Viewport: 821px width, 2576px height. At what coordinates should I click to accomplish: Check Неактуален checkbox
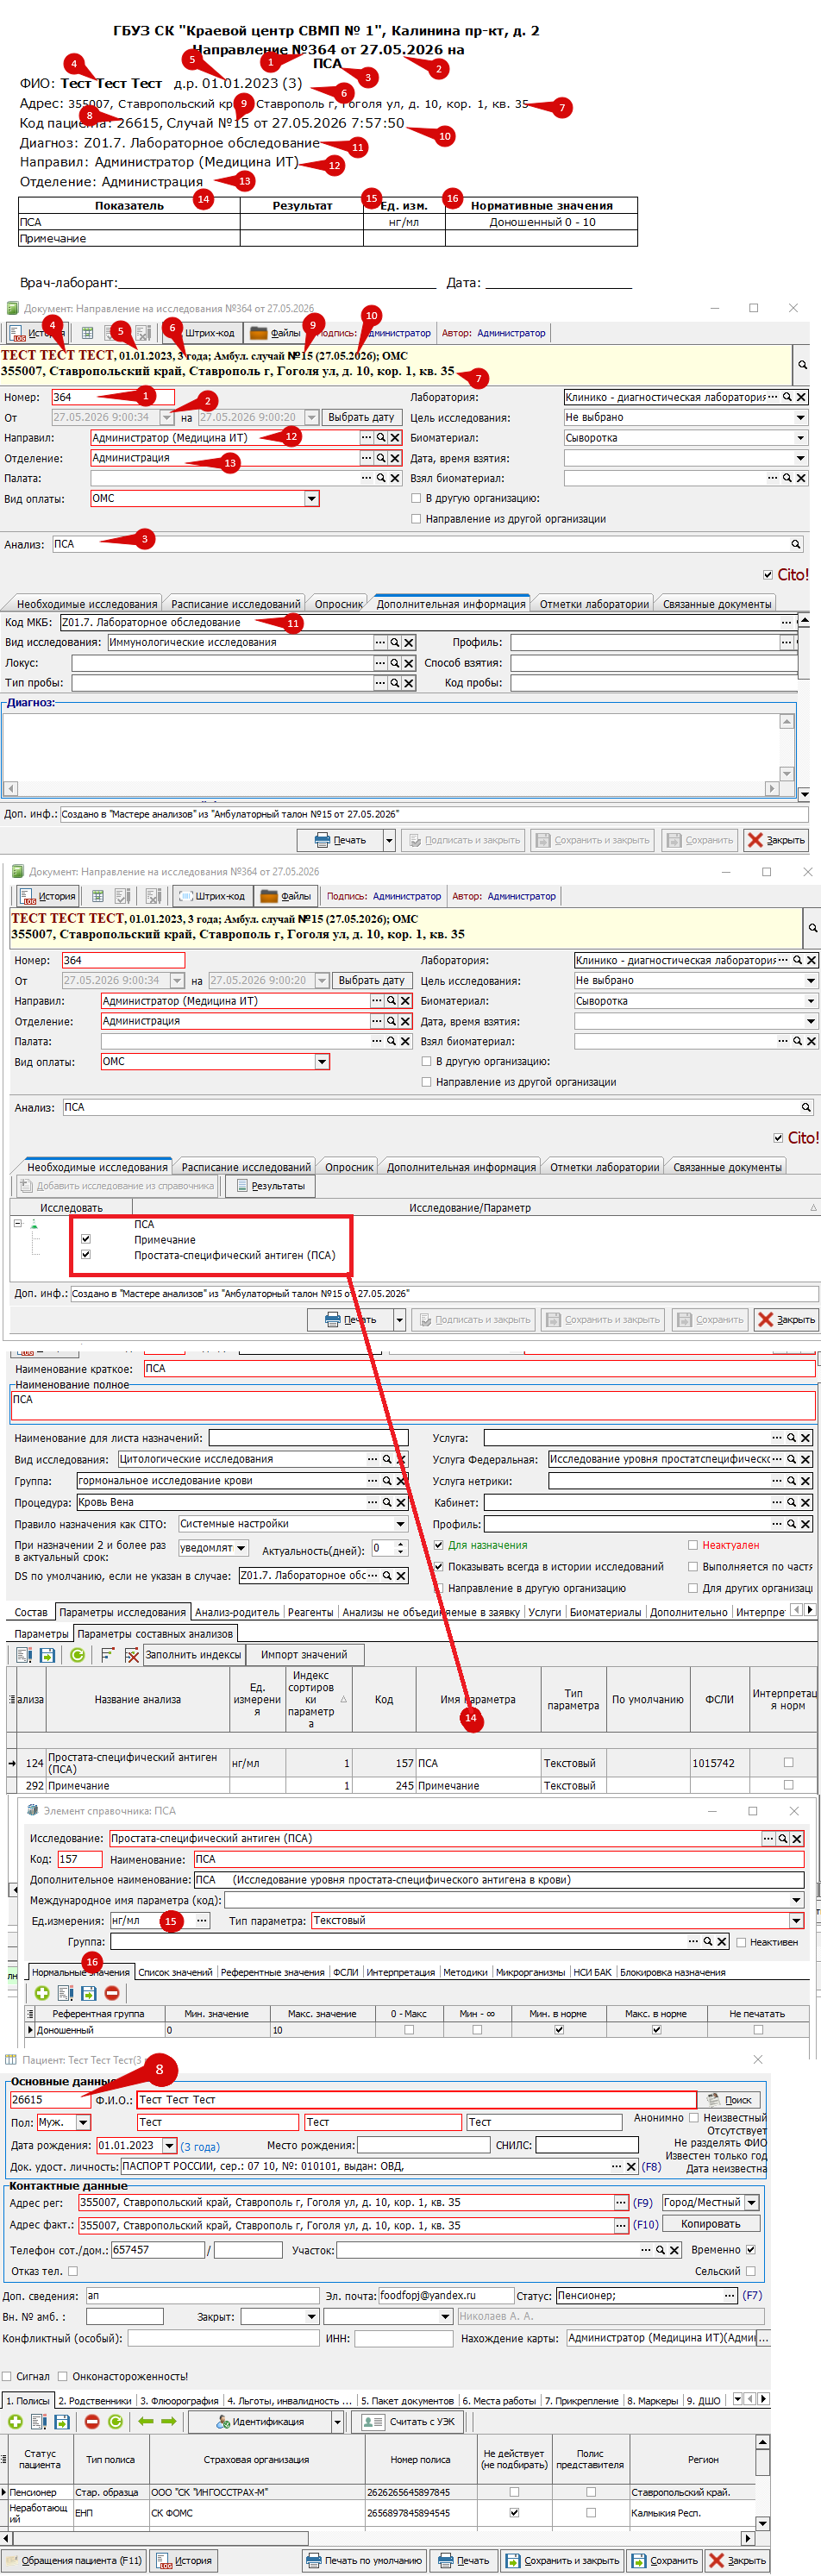tap(692, 1545)
